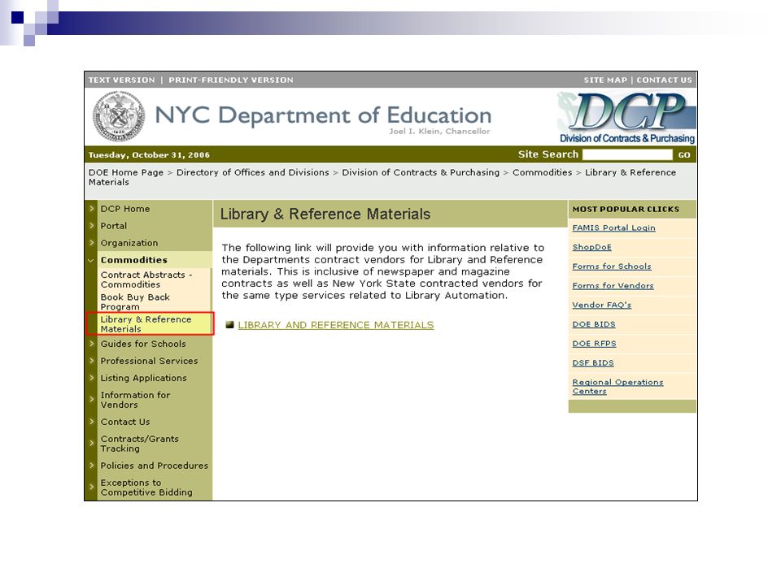Expand arrow next to Contact Us
Screen dimensions: 781x585
91,422
